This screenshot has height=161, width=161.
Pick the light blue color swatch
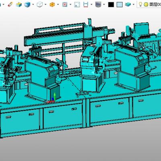tap(120, 4)
